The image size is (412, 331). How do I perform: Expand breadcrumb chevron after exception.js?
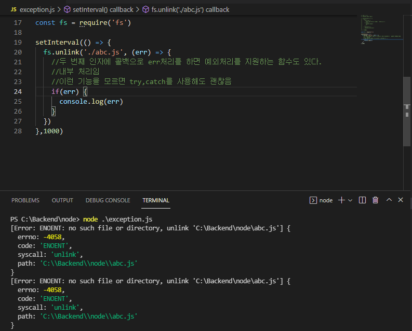pos(59,10)
